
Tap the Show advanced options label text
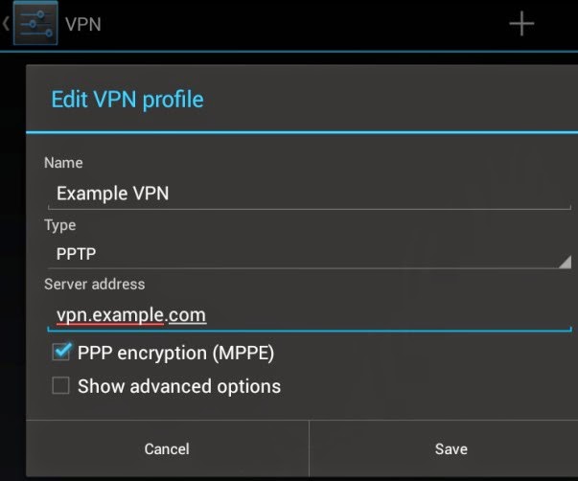click(x=179, y=386)
